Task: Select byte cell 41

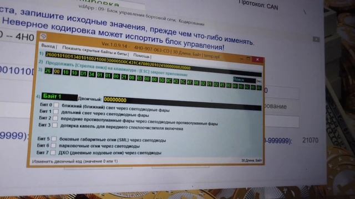Action: pos(222,85)
